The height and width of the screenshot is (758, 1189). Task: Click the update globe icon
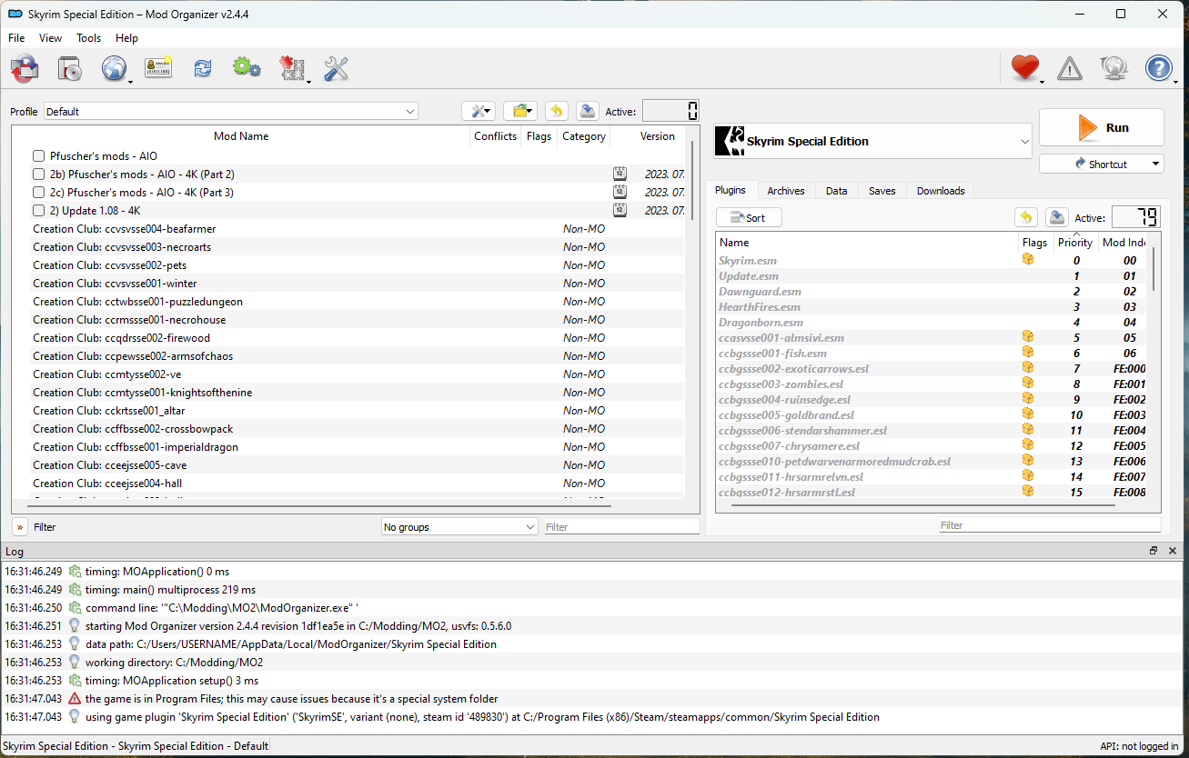click(x=1114, y=68)
